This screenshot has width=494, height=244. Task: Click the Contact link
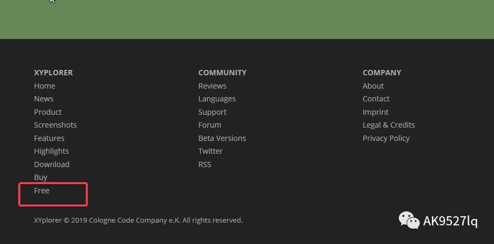pyautogui.click(x=376, y=99)
